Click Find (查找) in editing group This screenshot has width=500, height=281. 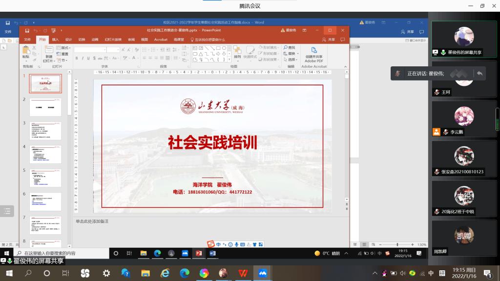(x=290, y=47)
